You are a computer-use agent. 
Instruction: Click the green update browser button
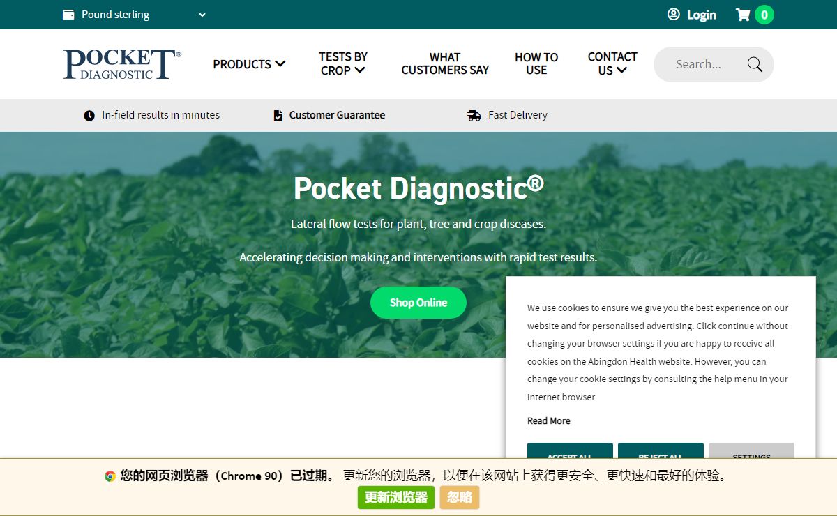pyautogui.click(x=396, y=497)
